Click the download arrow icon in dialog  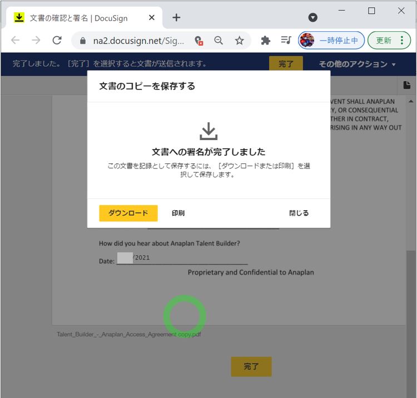(x=209, y=131)
